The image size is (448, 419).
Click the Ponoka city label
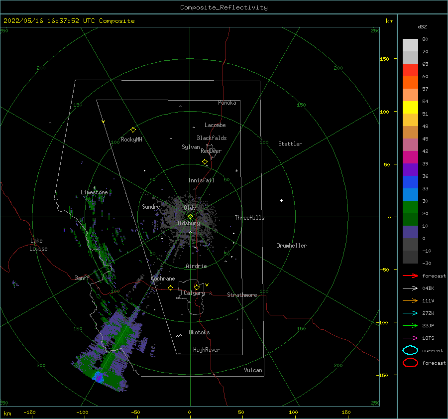click(227, 103)
